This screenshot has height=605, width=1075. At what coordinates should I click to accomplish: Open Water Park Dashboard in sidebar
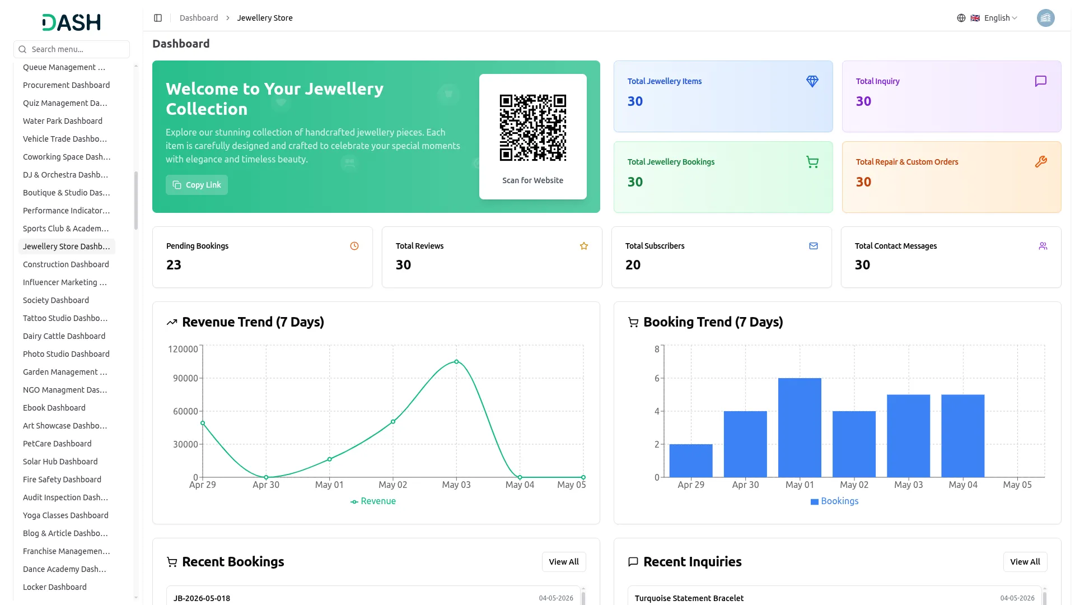coord(67,121)
